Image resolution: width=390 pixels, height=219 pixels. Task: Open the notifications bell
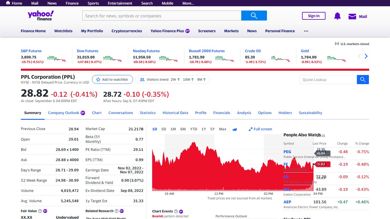coord(337,16)
